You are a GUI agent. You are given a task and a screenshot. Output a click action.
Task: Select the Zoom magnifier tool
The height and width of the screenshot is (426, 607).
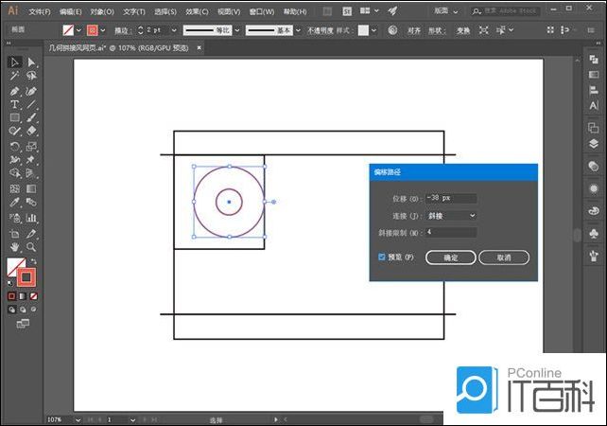click(x=31, y=246)
